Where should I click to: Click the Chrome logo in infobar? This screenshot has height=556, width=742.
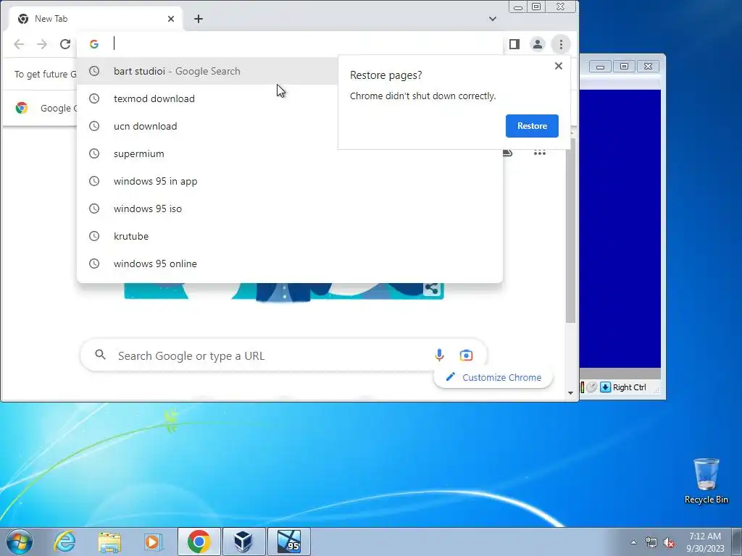tap(21, 108)
